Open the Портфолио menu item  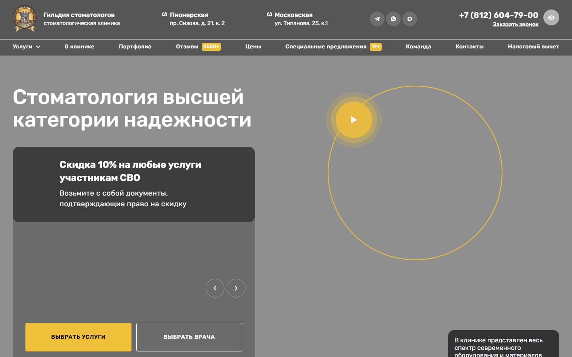(x=135, y=46)
